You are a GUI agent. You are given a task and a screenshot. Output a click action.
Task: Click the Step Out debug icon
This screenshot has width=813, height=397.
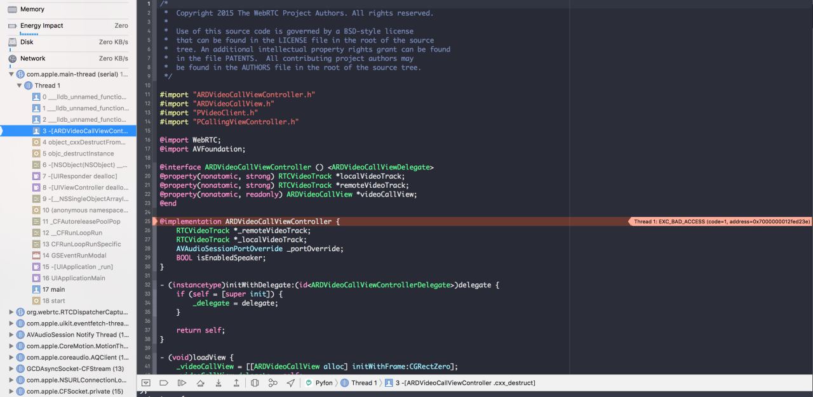click(236, 383)
